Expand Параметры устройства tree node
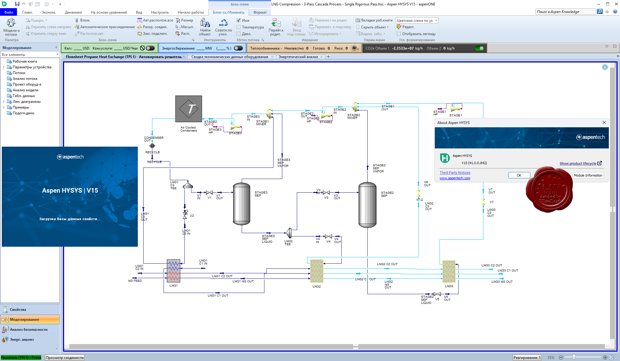620x361 pixels. (x=4, y=67)
